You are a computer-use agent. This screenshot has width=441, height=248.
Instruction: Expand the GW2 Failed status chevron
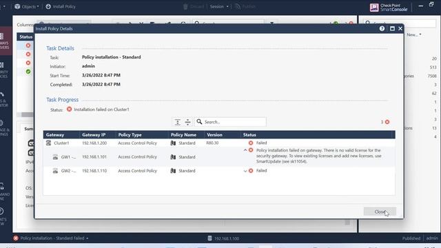(x=245, y=171)
